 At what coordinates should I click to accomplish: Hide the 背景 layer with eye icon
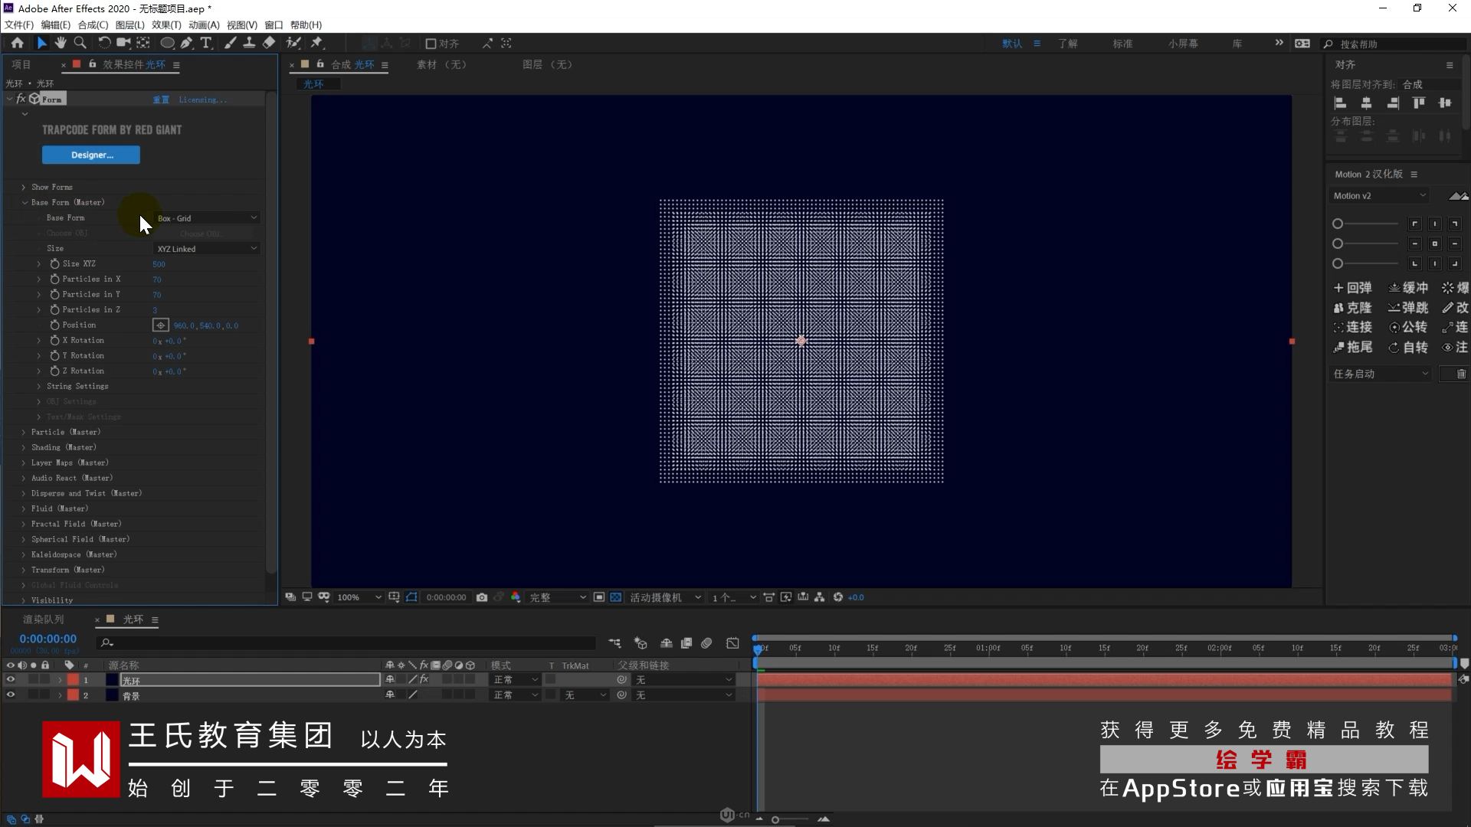tap(11, 695)
